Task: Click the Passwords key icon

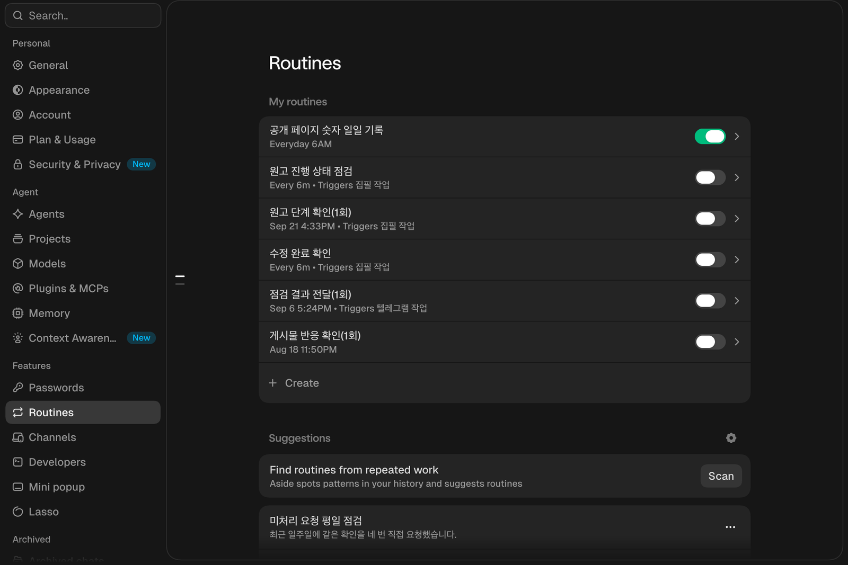Action: pos(18,388)
